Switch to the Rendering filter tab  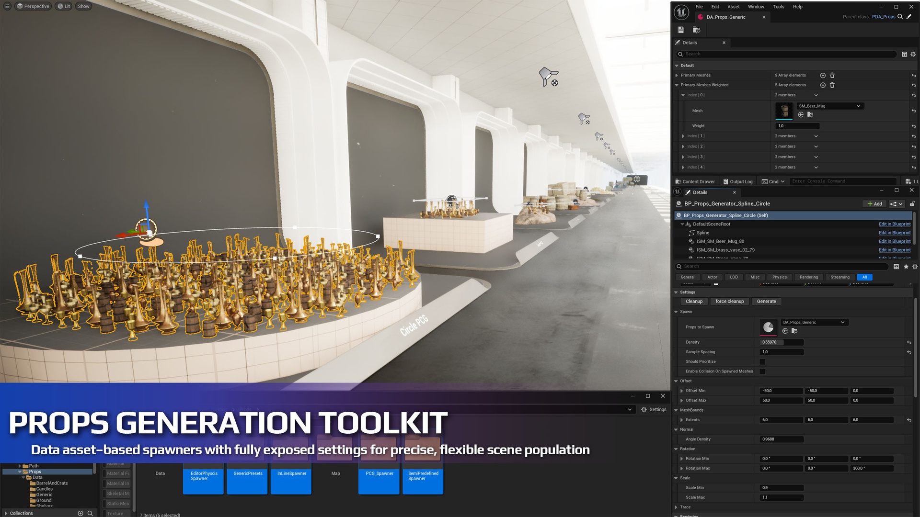click(x=809, y=277)
